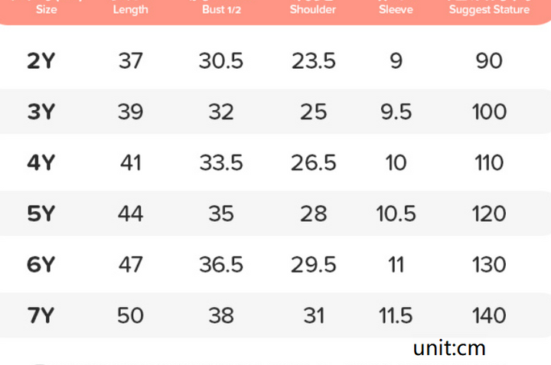Click the 10.5 sleeve value
This screenshot has height=365, width=551.
click(396, 213)
